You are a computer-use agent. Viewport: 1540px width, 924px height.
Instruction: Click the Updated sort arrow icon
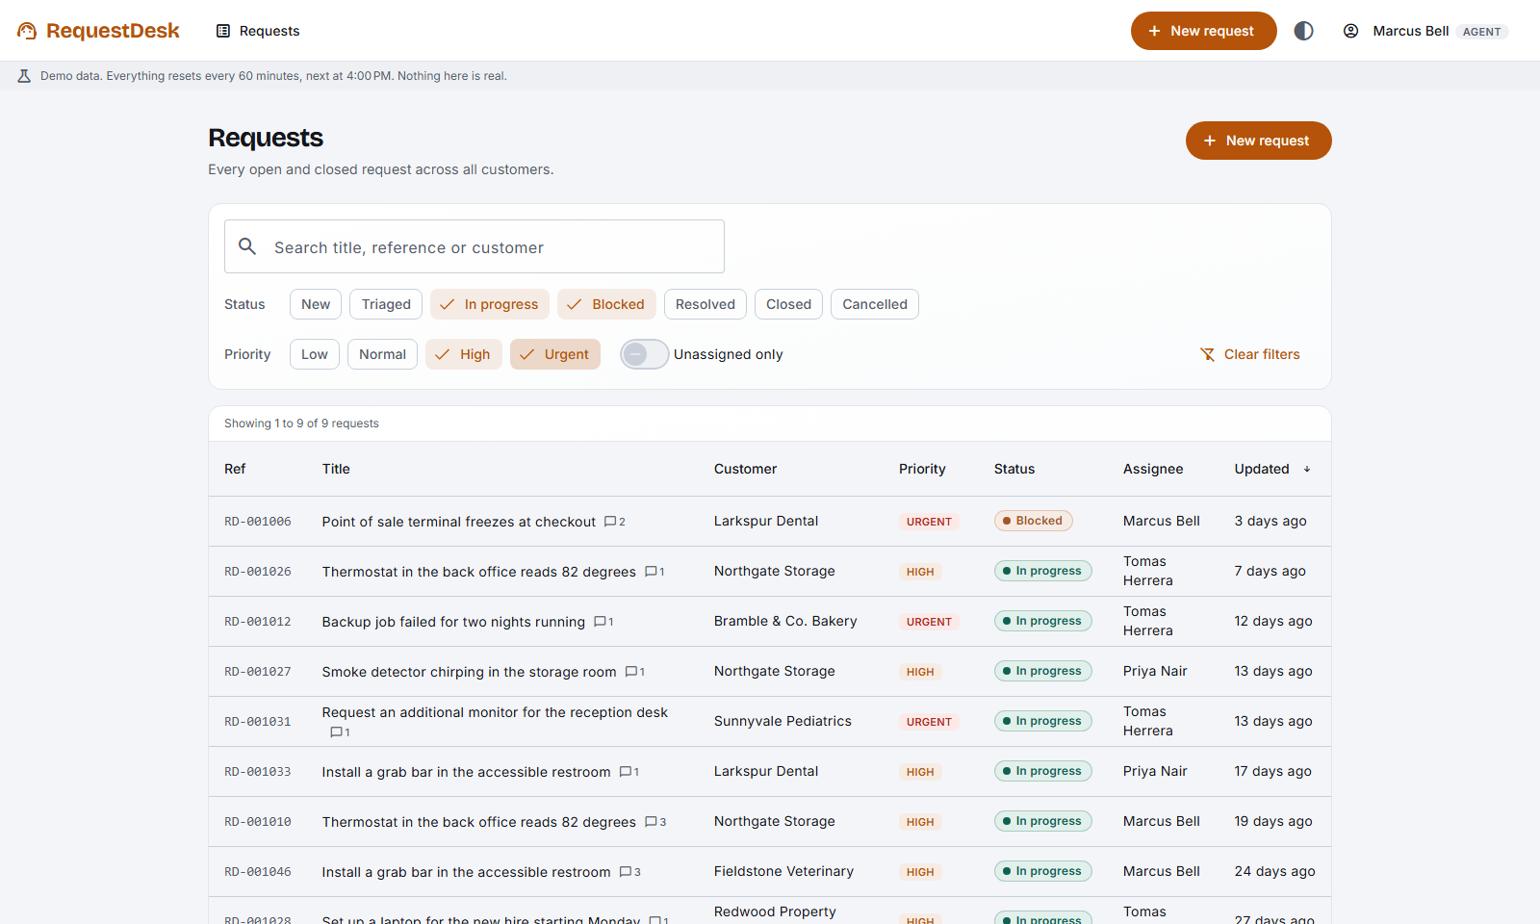pos(1307,470)
